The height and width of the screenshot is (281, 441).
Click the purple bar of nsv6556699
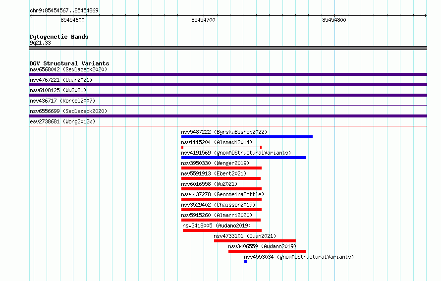[x=228, y=116]
